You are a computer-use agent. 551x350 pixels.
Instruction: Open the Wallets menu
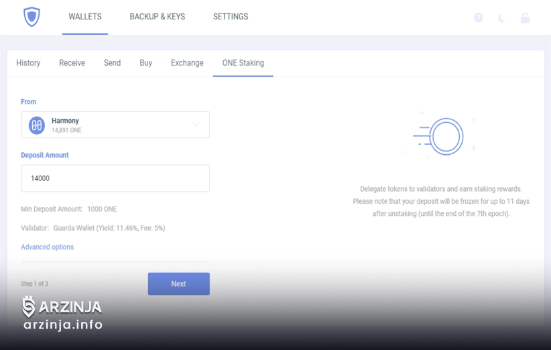(85, 17)
